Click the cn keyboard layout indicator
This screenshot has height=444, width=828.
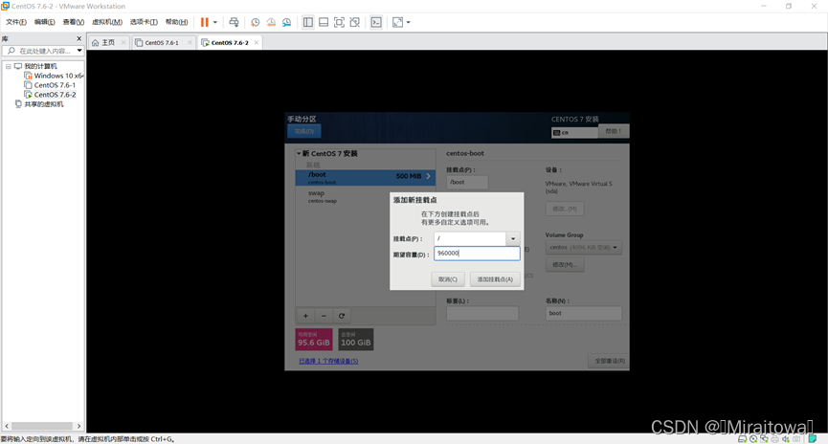point(574,132)
